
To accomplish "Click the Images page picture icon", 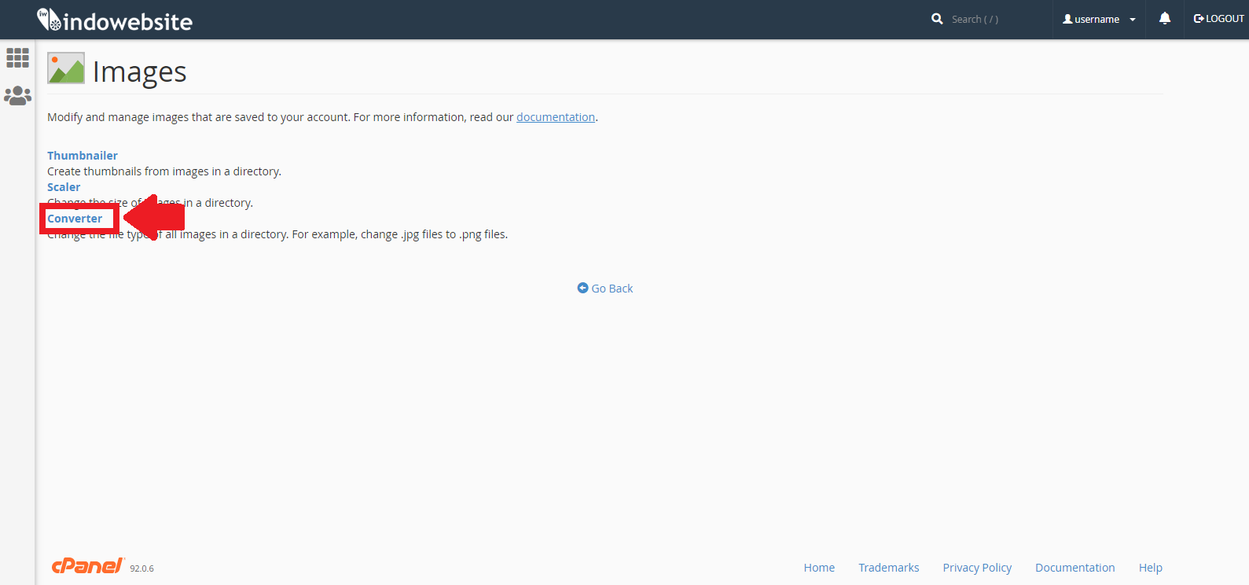I will [x=66, y=68].
